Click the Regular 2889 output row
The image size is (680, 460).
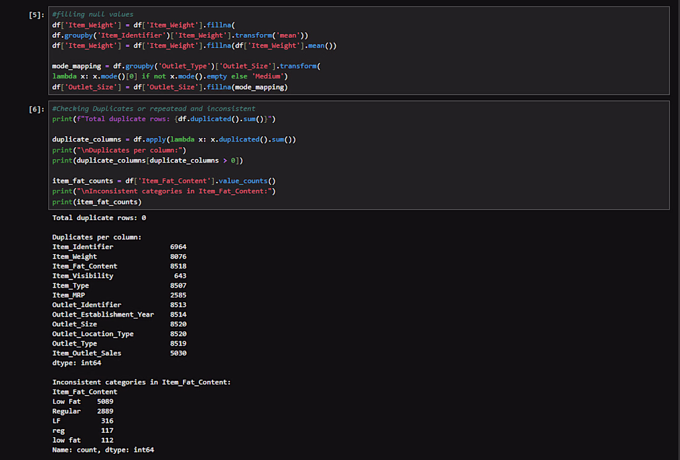click(x=83, y=411)
